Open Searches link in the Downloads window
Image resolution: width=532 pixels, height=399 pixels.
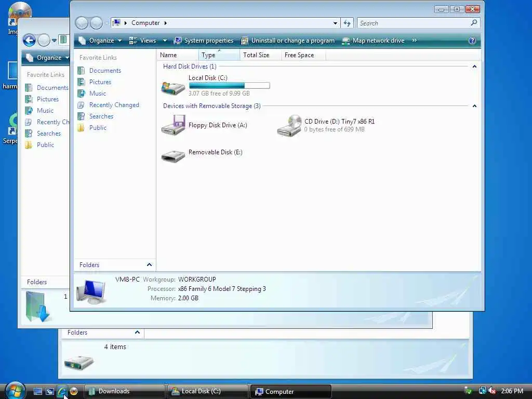pos(48,134)
